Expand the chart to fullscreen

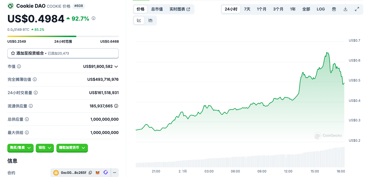click(x=357, y=9)
